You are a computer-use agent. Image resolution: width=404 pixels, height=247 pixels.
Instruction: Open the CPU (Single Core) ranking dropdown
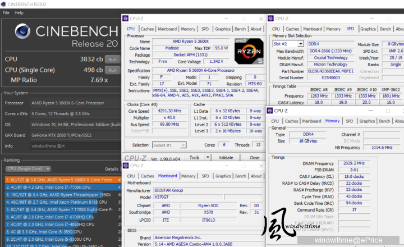pos(28,169)
